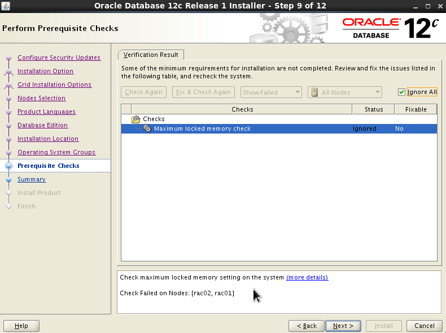Click the Check Again button
Image resolution: width=446 pixels, height=333 pixels.
[x=143, y=92]
